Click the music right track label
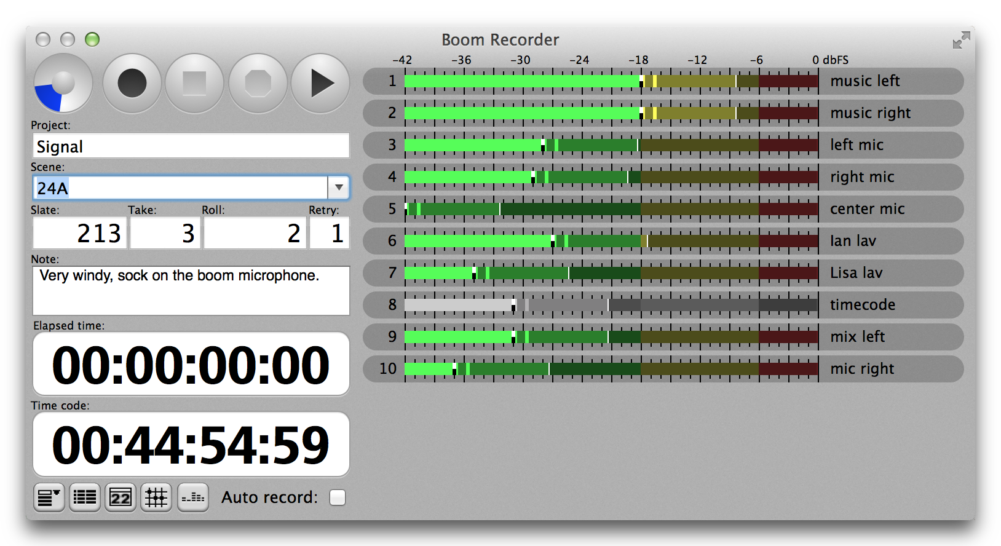This screenshot has width=1001, height=546. tap(871, 113)
